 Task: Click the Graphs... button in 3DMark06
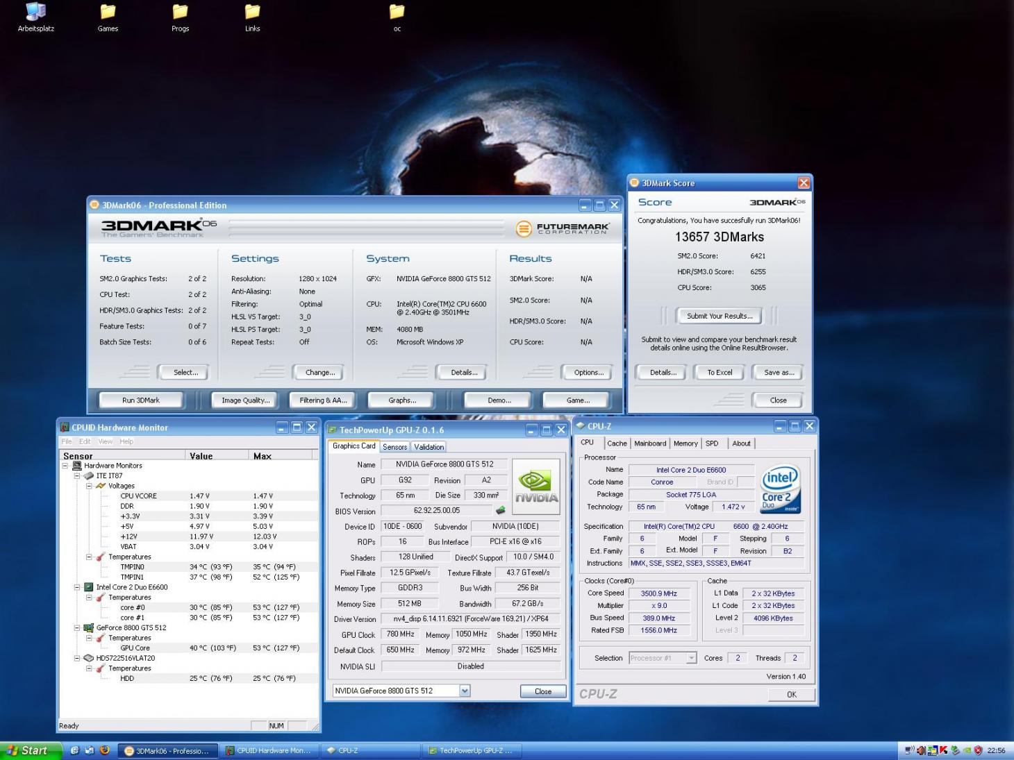(x=402, y=400)
